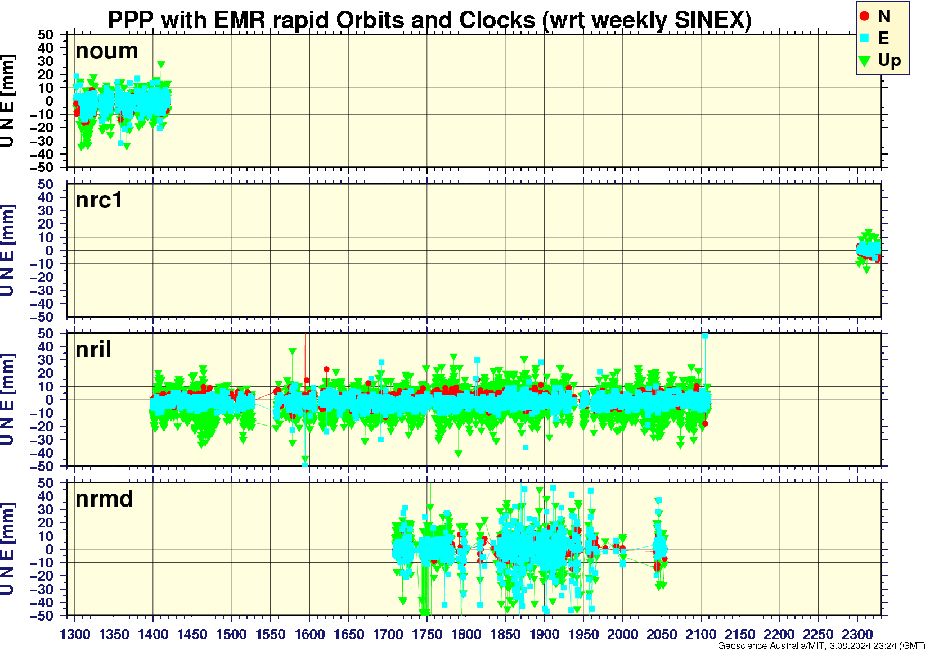This screenshot has height=651, width=925.
Task: Click the 'noum' station label
Action: [107, 51]
